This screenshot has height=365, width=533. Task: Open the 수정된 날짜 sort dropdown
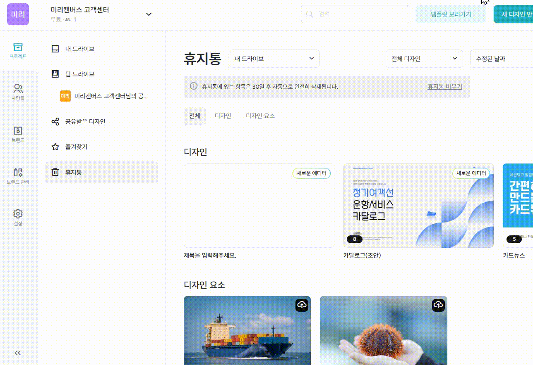[x=501, y=59]
